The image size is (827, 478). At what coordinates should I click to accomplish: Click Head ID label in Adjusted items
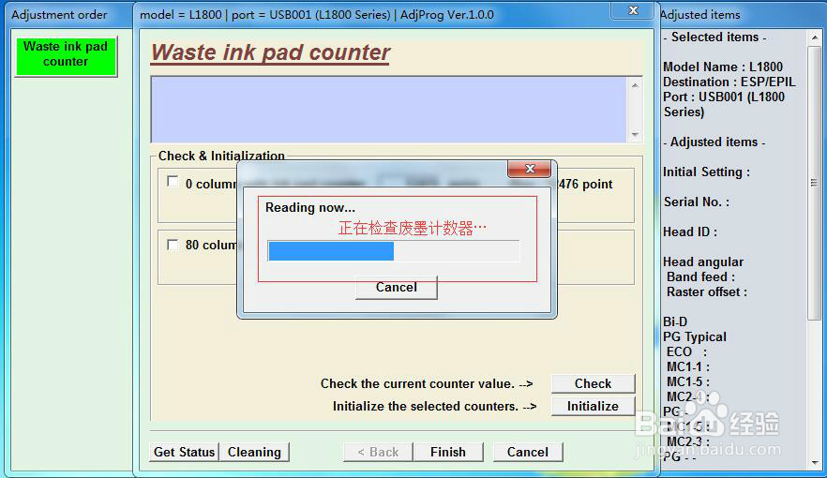pos(690,232)
